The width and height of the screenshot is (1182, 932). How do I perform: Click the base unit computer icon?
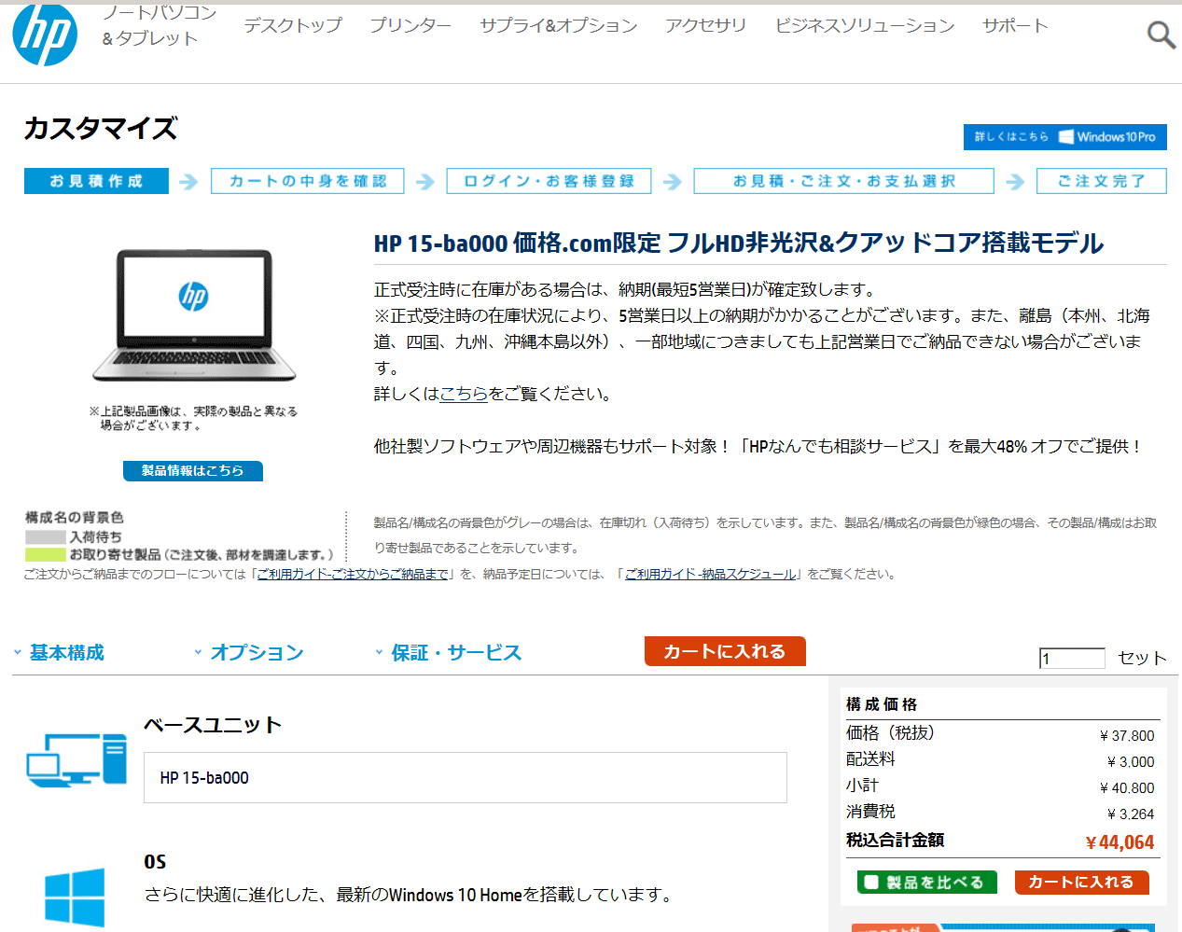point(76,759)
